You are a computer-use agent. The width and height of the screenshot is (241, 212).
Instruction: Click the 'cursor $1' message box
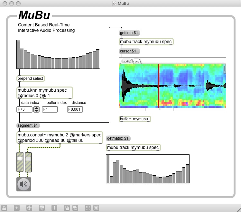pyautogui.click(x=129, y=51)
